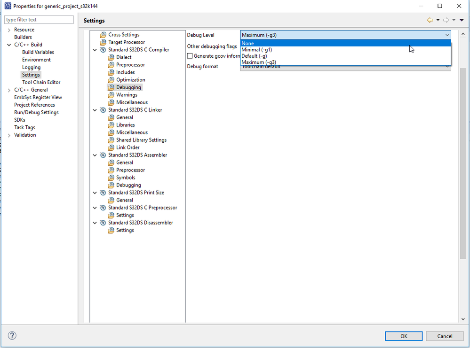Collapse the C/C++ Build node

point(9,45)
